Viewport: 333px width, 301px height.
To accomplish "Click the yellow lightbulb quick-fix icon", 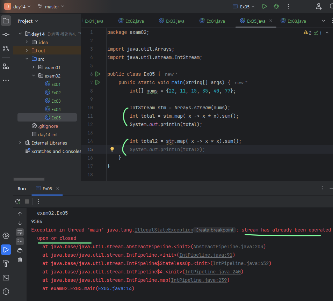I will (x=112, y=149).
